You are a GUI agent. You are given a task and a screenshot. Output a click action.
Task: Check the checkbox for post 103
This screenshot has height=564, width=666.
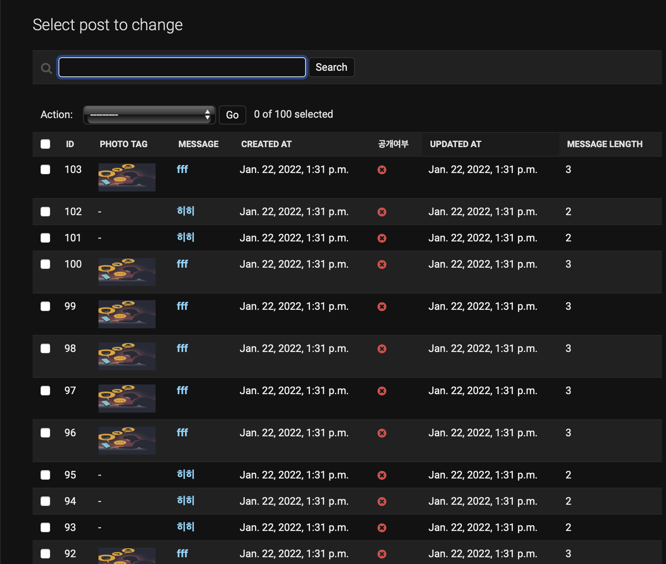pyautogui.click(x=45, y=169)
